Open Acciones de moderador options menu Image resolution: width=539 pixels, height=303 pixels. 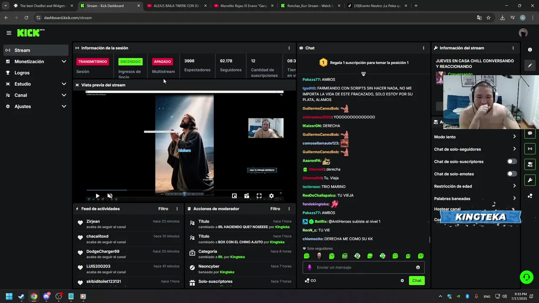pyautogui.click(x=289, y=209)
